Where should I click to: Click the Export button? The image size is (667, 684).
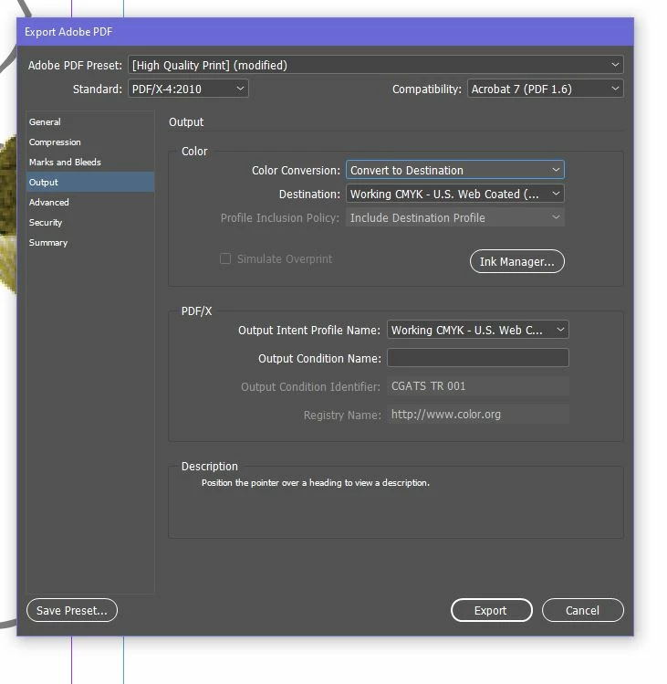click(x=491, y=610)
